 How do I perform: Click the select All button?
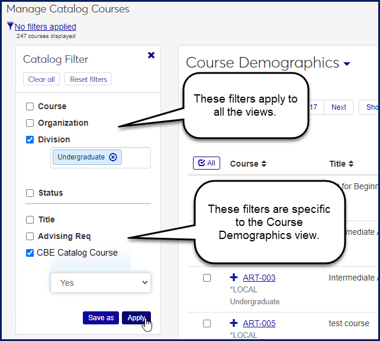(x=207, y=163)
